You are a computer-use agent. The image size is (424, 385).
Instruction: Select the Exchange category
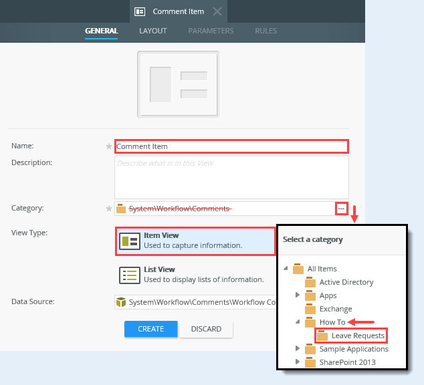point(336,309)
